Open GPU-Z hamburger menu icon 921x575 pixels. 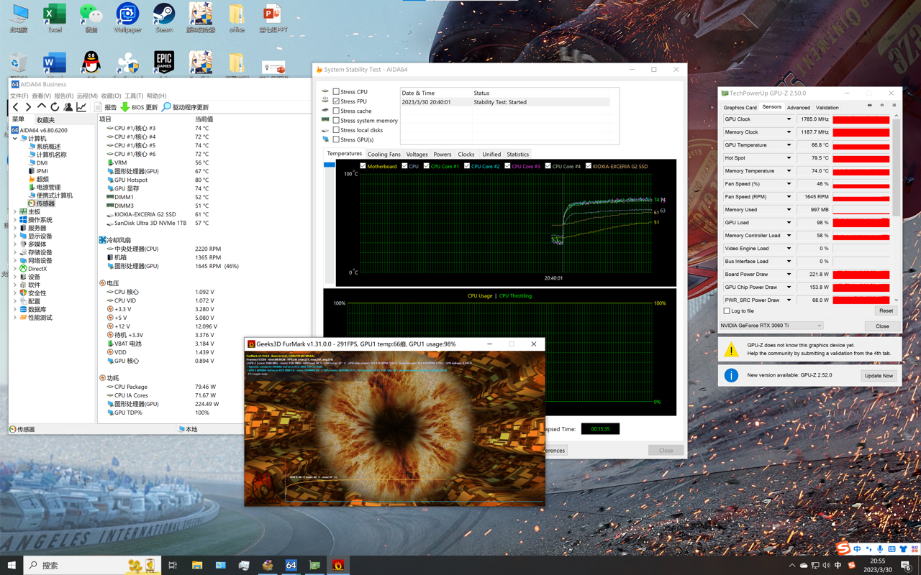pyautogui.click(x=894, y=106)
